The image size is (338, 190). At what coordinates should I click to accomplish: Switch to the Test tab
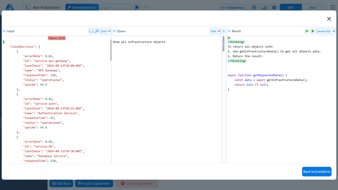tap(313, 7)
